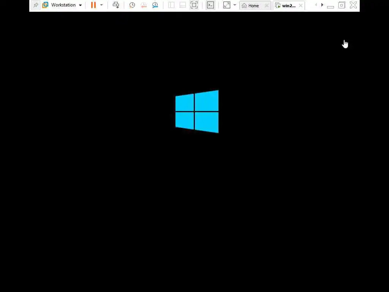
Task: Expand the power options dropdown arrow
Action: coord(101,5)
